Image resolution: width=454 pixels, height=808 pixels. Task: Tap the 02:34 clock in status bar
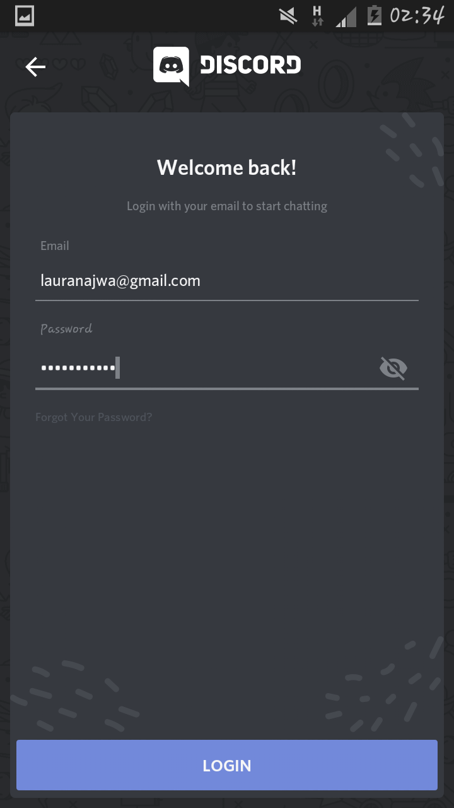point(417,15)
